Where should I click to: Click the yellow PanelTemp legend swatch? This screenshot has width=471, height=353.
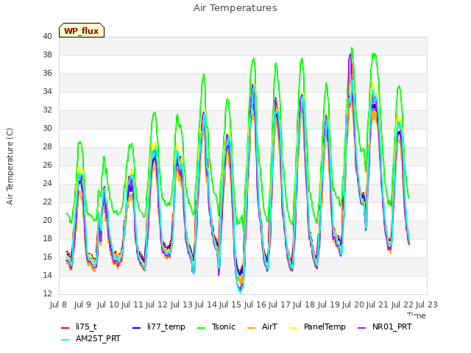pyautogui.click(x=293, y=328)
